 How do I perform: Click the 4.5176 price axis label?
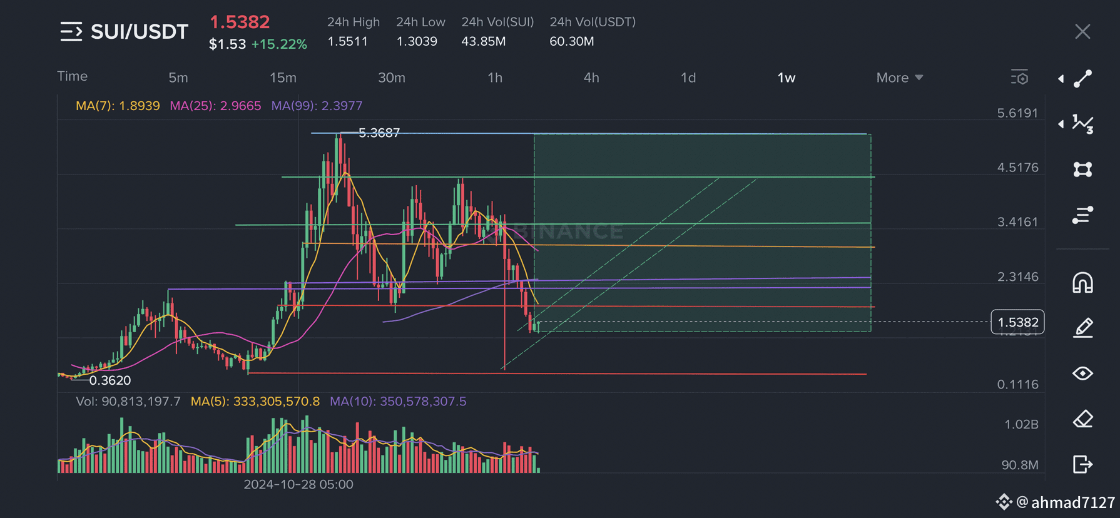pos(1018,168)
